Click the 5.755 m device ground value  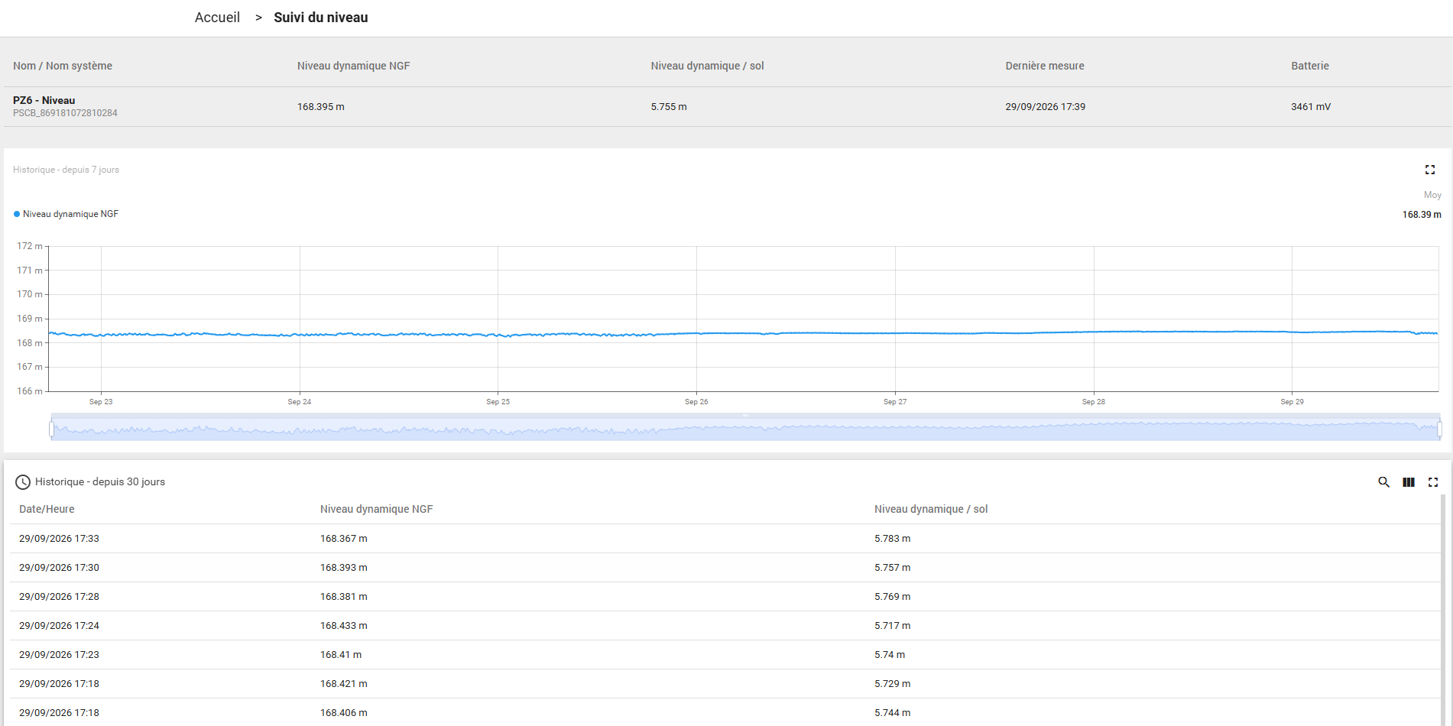click(x=669, y=107)
